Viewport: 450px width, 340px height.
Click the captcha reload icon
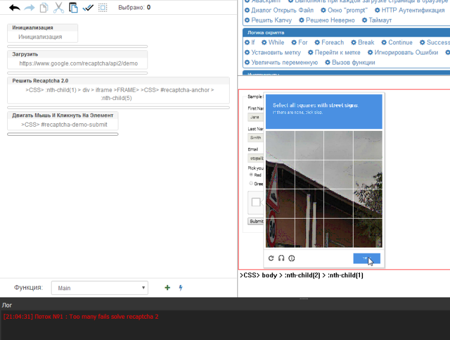(271, 258)
